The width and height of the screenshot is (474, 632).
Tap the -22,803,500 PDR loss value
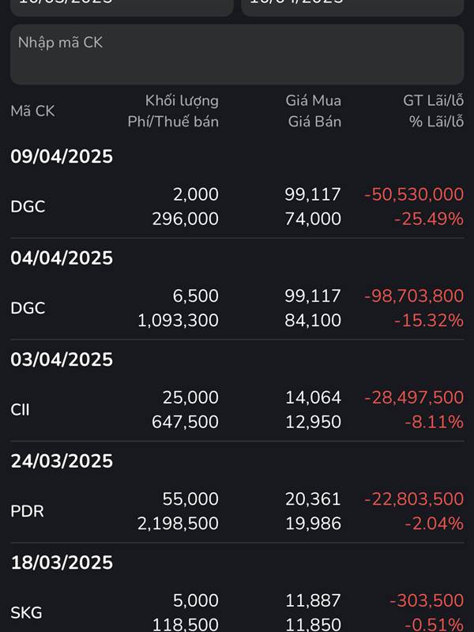pyautogui.click(x=414, y=499)
